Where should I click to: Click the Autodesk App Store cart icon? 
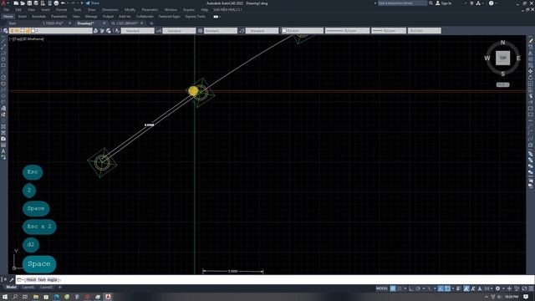pos(471,3)
